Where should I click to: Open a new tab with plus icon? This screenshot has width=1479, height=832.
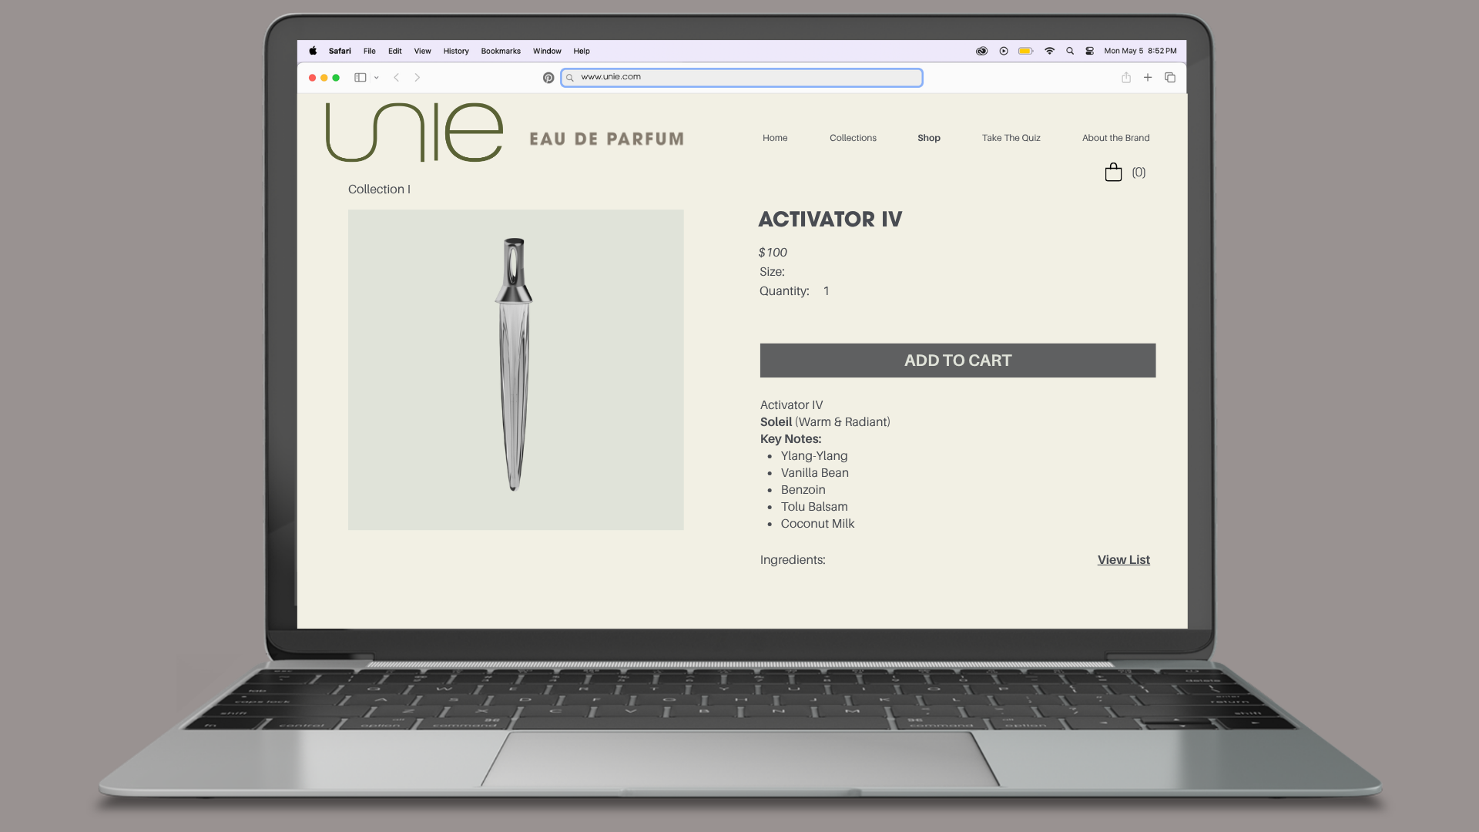[1148, 77]
